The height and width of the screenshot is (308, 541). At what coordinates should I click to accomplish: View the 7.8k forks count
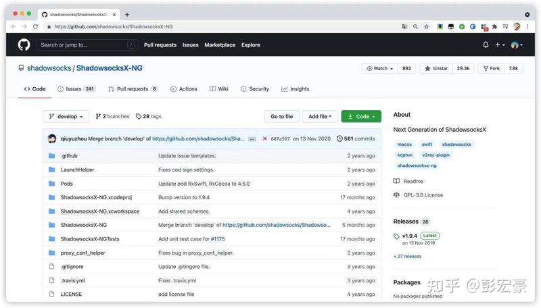coord(513,69)
